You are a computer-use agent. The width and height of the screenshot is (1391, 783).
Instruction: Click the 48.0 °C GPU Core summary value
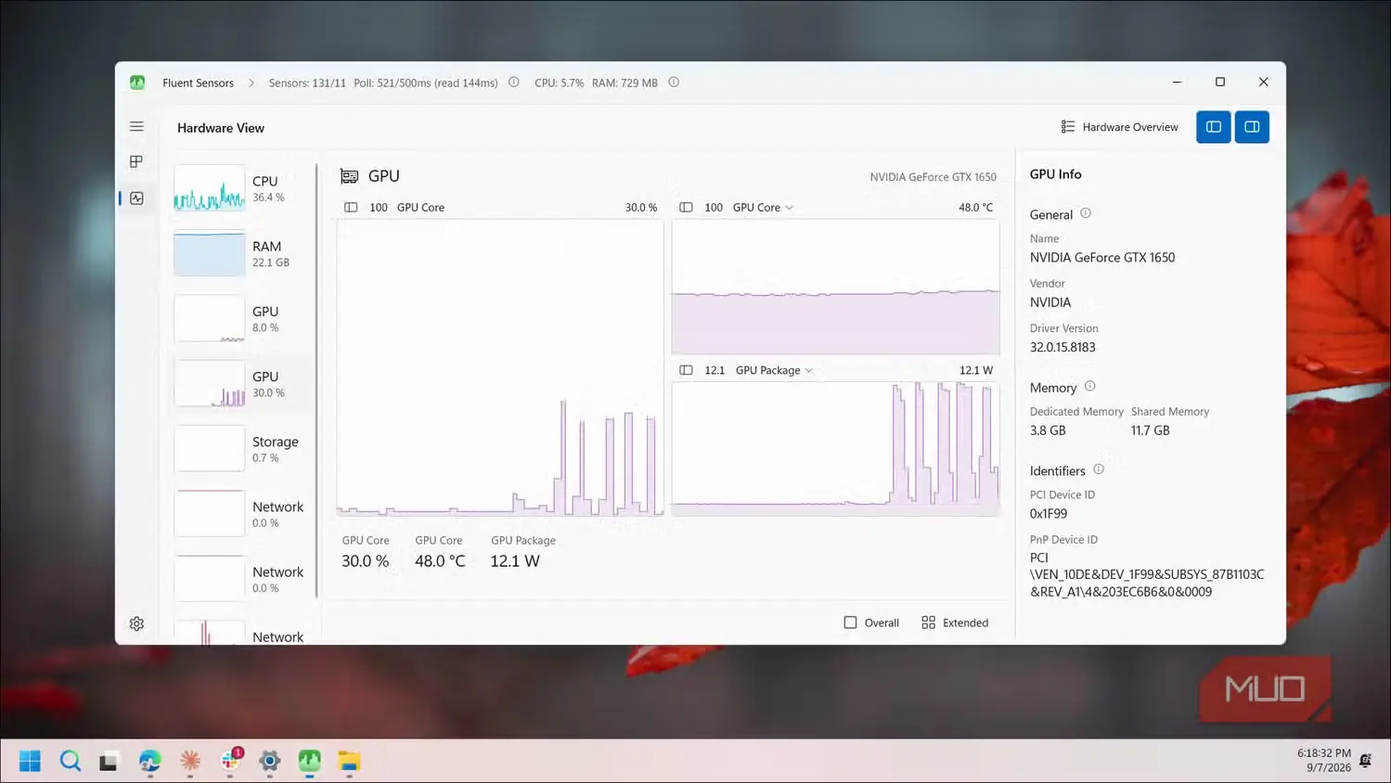[440, 561]
